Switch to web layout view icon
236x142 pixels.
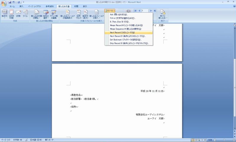tap(199, 140)
